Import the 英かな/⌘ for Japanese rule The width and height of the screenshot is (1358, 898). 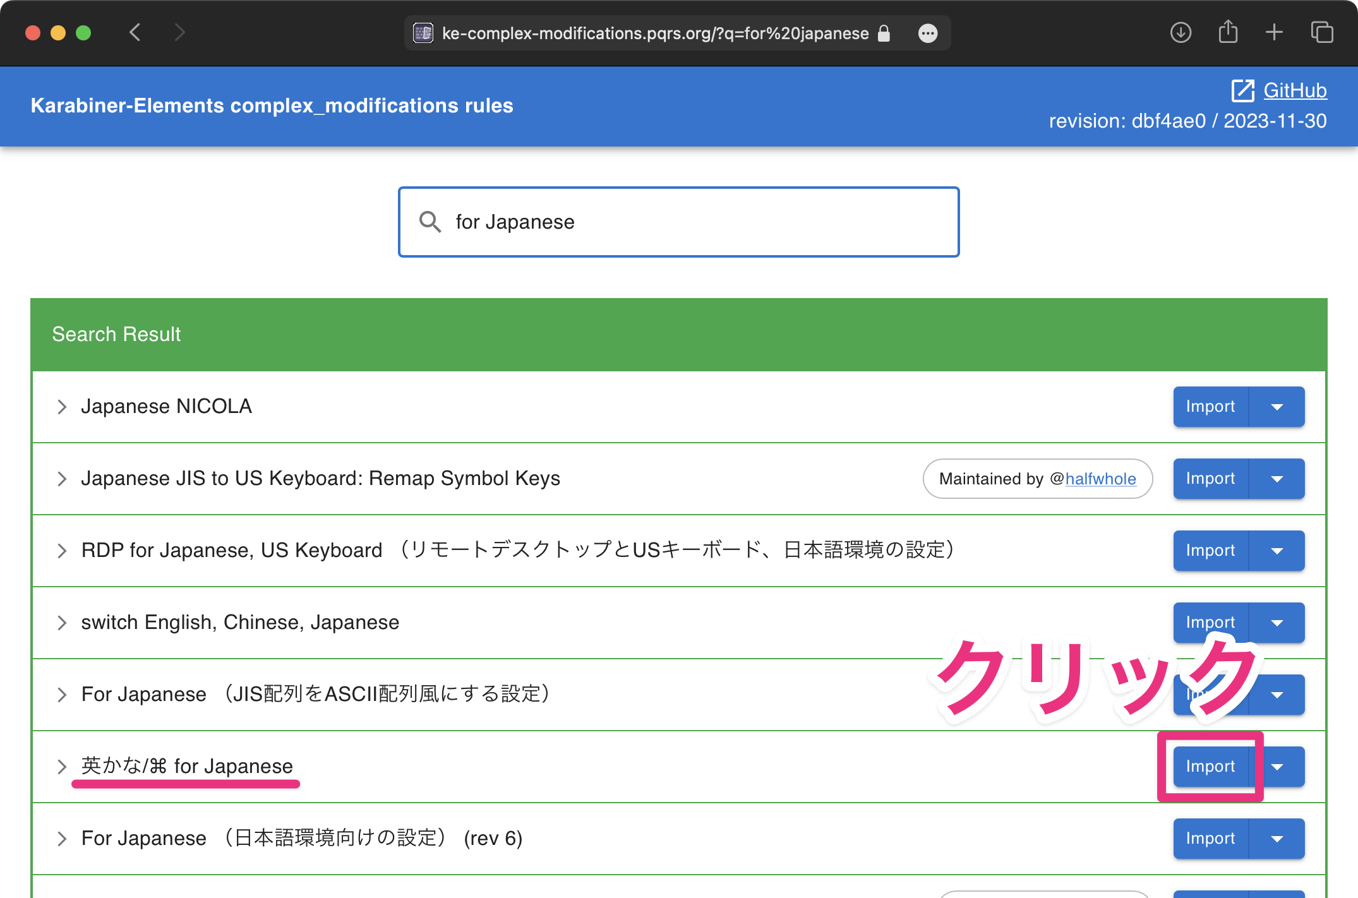coord(1210,767)
